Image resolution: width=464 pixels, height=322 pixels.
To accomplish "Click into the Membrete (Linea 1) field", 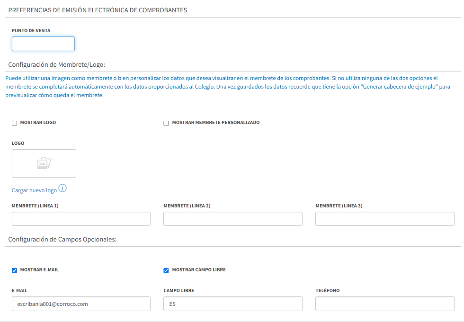I will pyautogui.click(x=81, y=219).
